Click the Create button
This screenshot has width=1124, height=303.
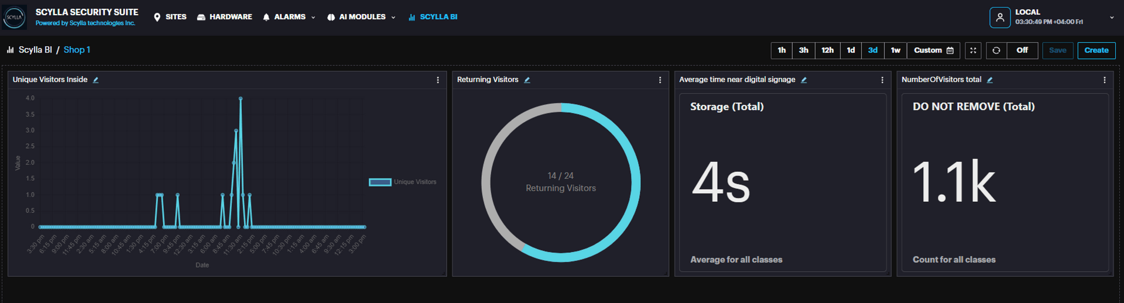pos(1096,50)
